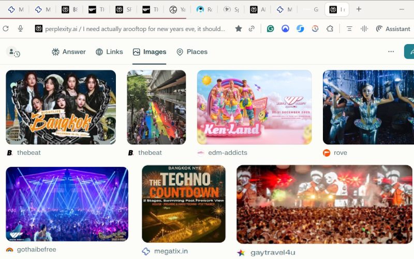Switch to the Links tab

(x=109, y=52)
